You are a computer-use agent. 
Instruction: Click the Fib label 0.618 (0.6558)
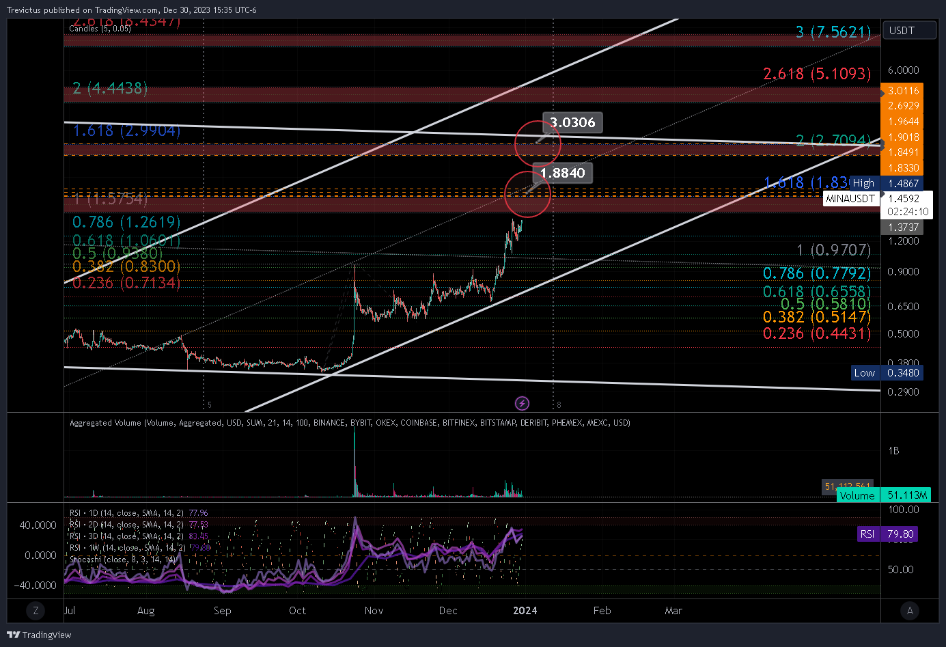[817, 292]
